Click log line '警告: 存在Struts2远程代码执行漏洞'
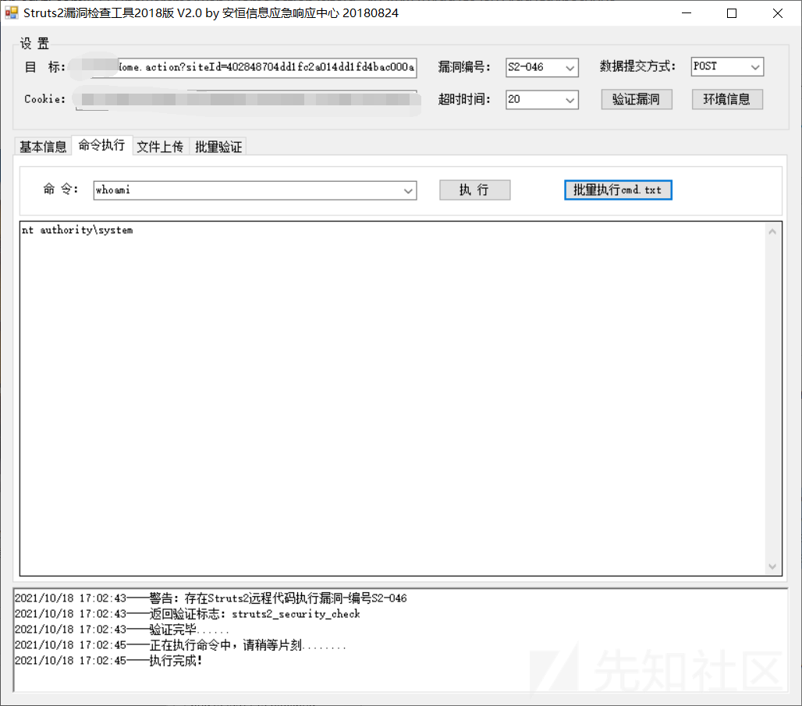This screenshot has width=802, height=706. (x=211, y=598)
